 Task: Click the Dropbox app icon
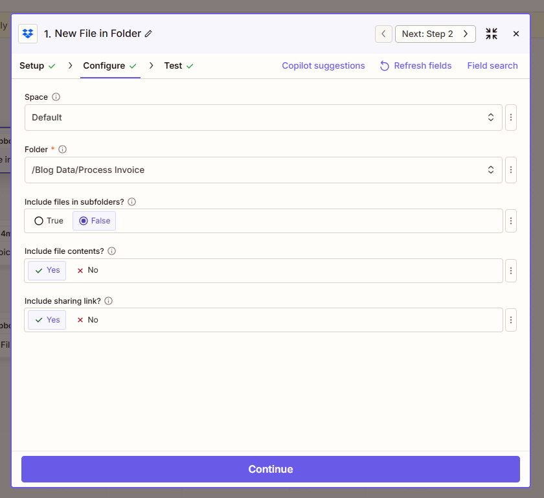(x=27, y=33)
